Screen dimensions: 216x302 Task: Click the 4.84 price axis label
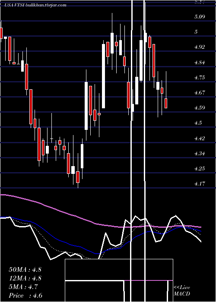point(200,63)
